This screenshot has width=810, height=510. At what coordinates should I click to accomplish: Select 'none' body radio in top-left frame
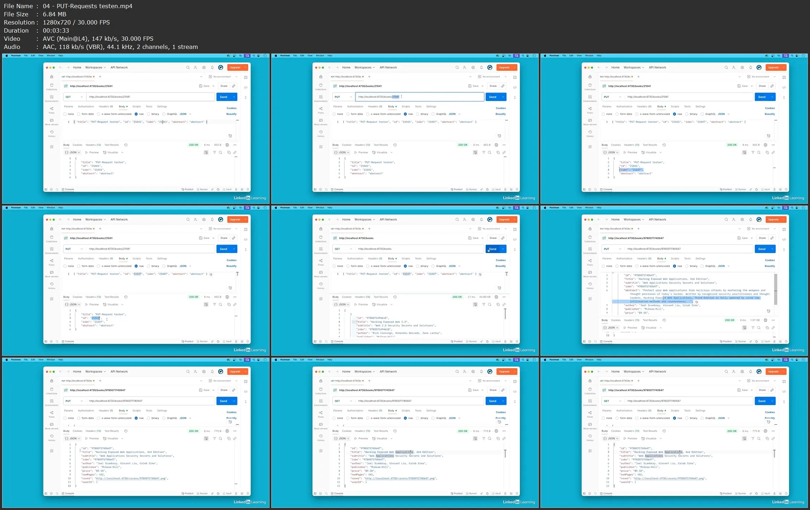(x=65, y=114)
